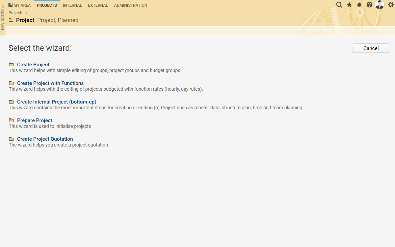Open the MY AREA menu

(x=19, y=5)
